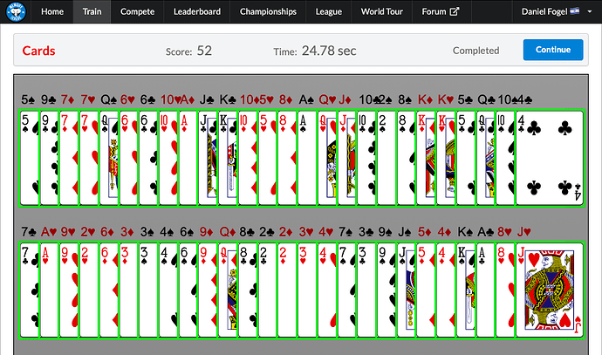Open the World Tour page

pyautogui.click(x=381, y=11)
